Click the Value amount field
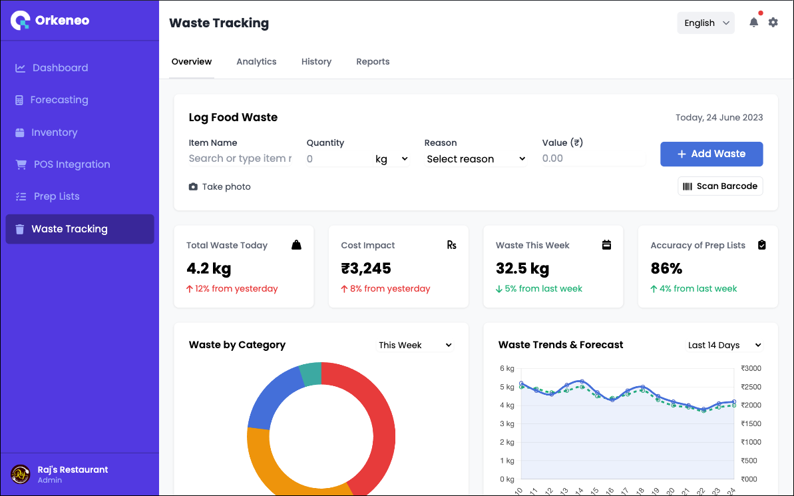Viewport: 794px width, 496px height. [594, 158]
